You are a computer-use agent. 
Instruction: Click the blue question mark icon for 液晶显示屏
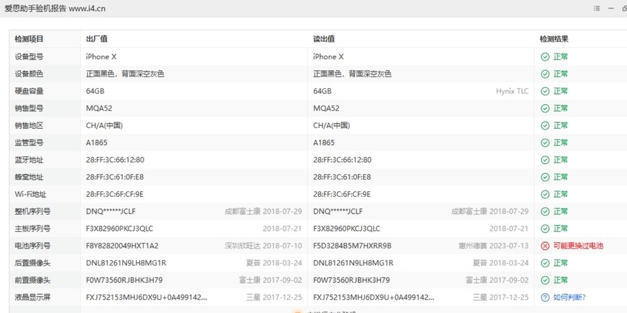pyautogui.click(x=545, y=297)
